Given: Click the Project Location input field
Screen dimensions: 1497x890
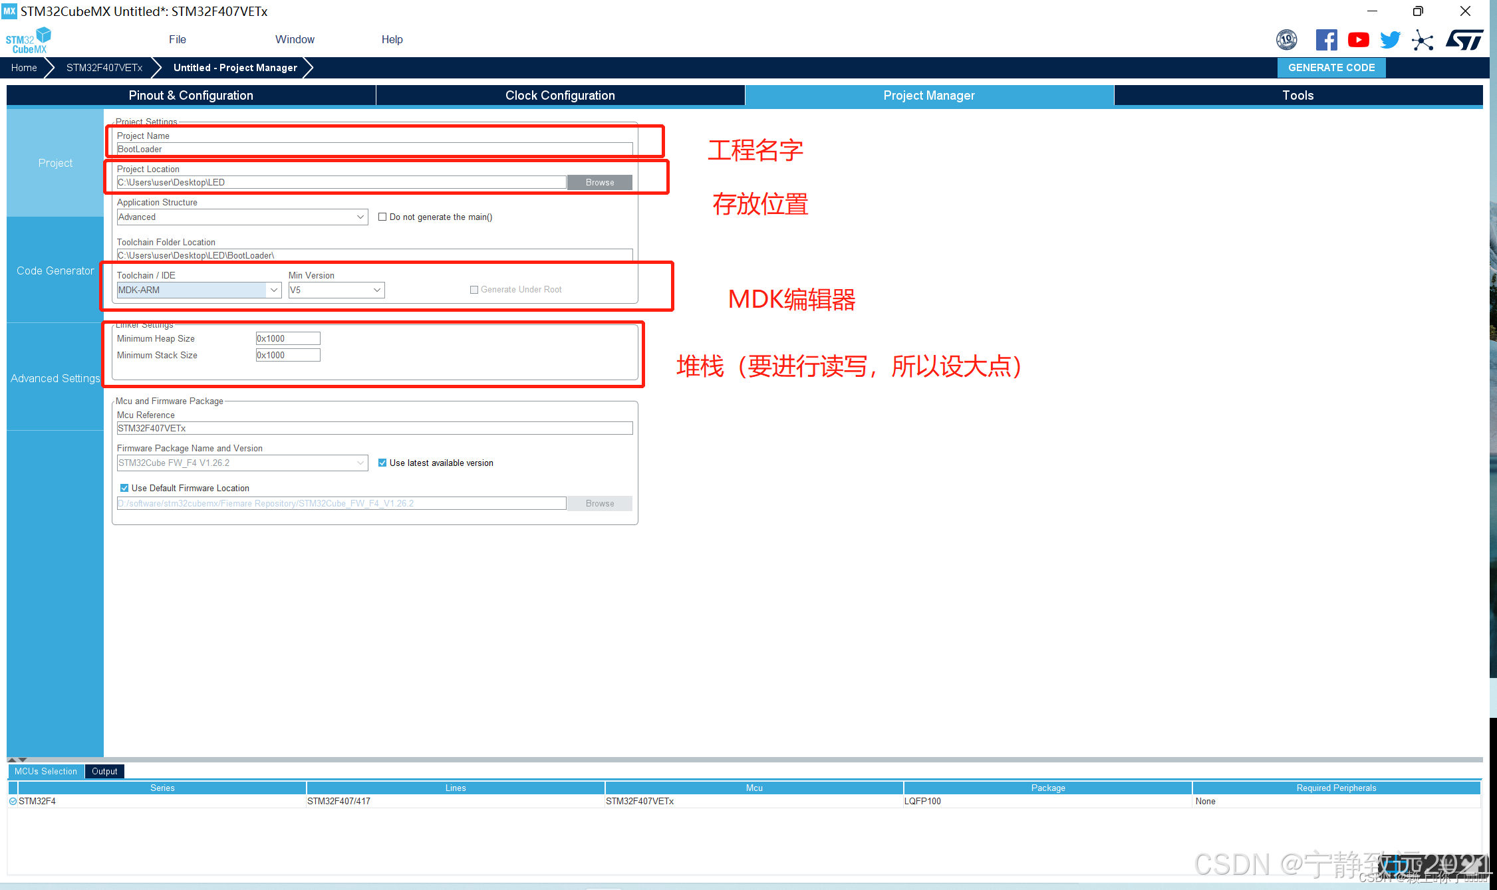Looking at the screenshot, I should coord(341,182).
